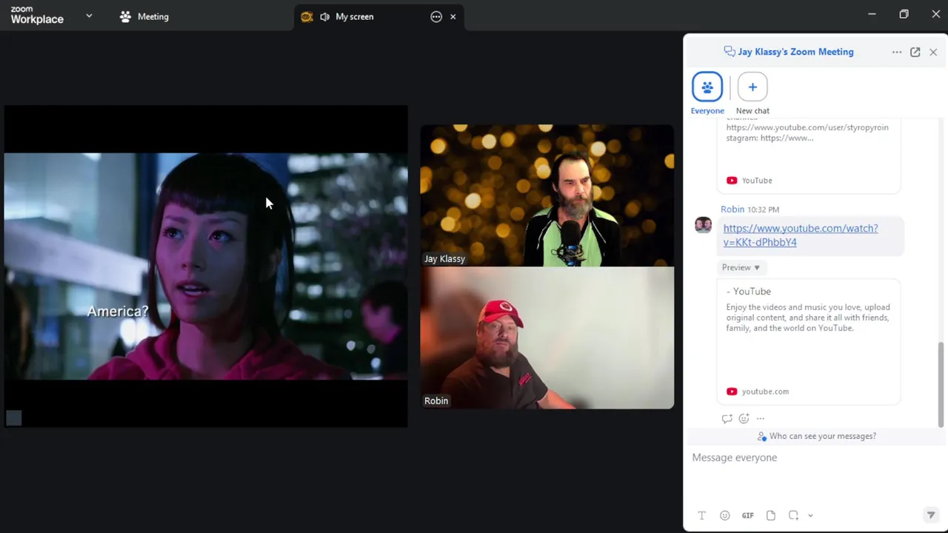Click the Zoom Workplace logo
This screenshot has width=948, height=533.
[37, 16]
